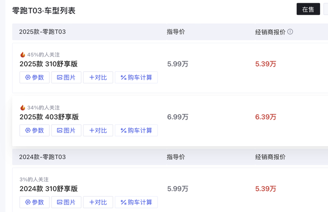Add 2025款 310舒享版 to 对比
Screen dimensions: 328x212
coord(98,77)
